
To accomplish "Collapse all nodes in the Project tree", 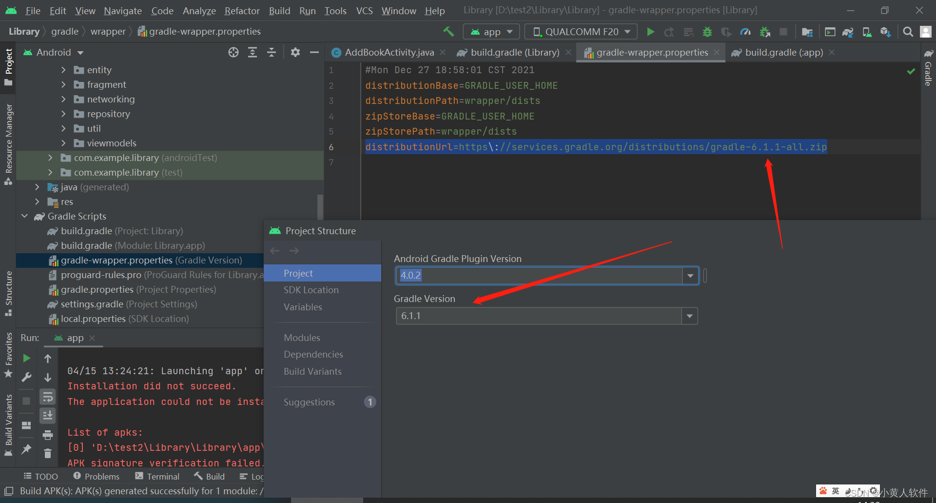I will click(x=272, y=52).
